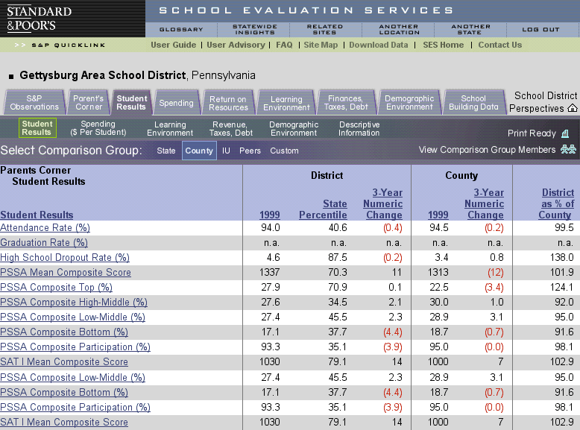Switch to the Parent's Corner tab
Viewport: 580px width, 430px height.
click(x=88, y=103)
